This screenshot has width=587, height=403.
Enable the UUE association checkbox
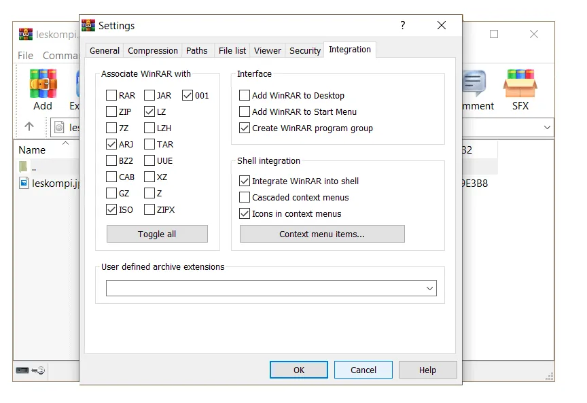click(149, 160)
